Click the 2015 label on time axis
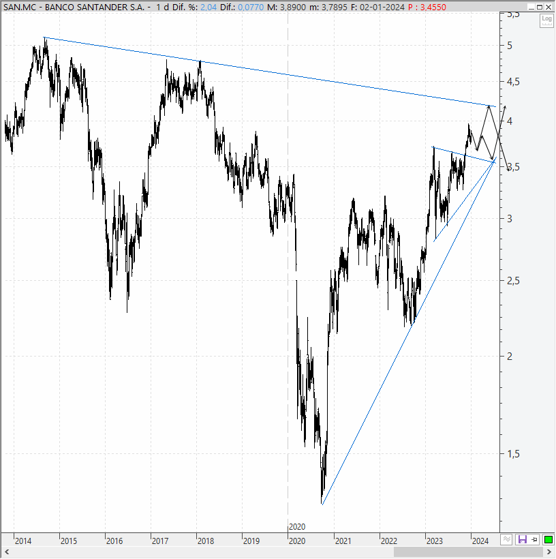 68,541
